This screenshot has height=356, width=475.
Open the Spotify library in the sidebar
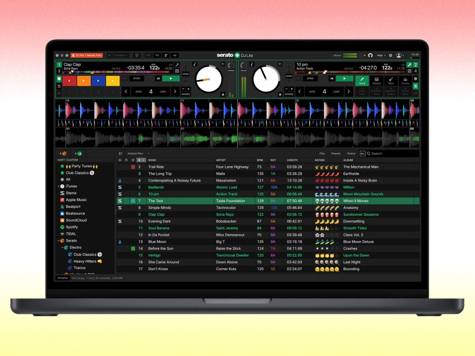[71, 227]
